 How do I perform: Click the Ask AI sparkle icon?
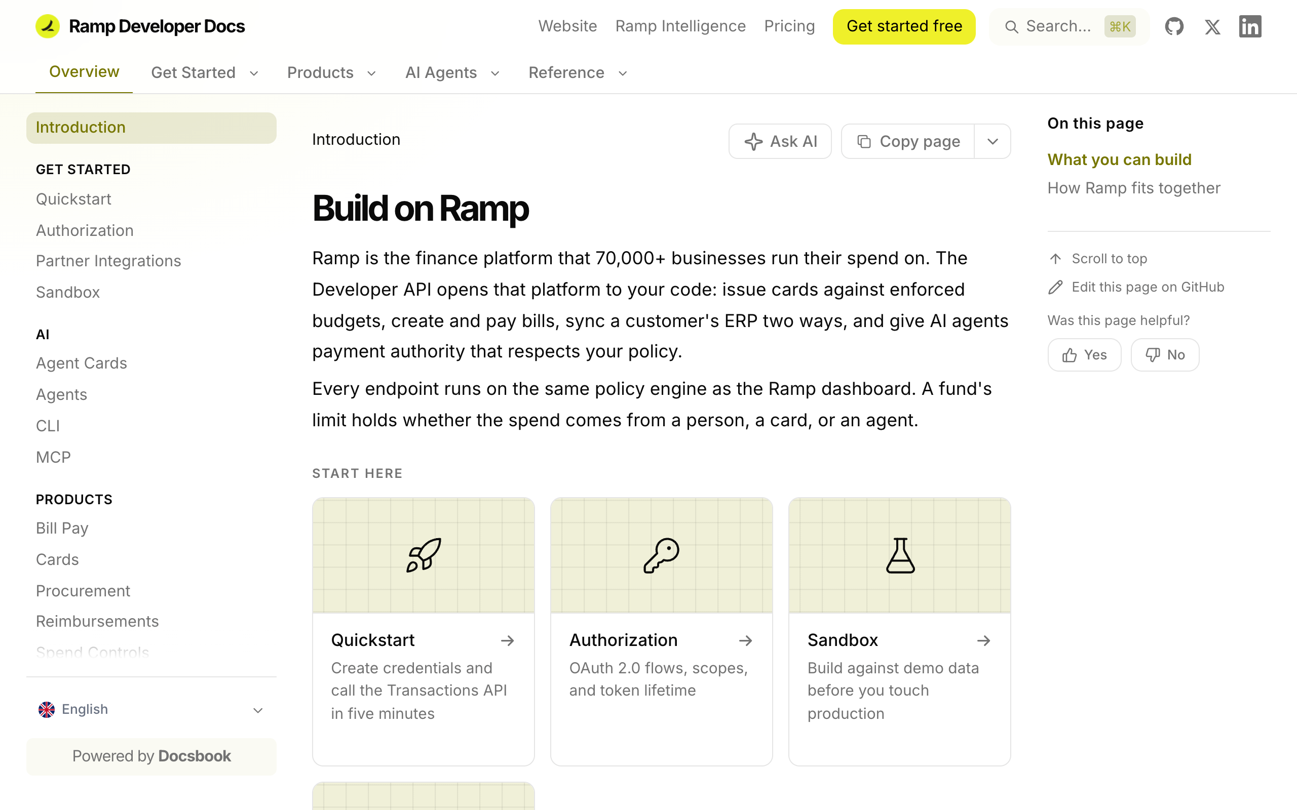tap(753, 141)
